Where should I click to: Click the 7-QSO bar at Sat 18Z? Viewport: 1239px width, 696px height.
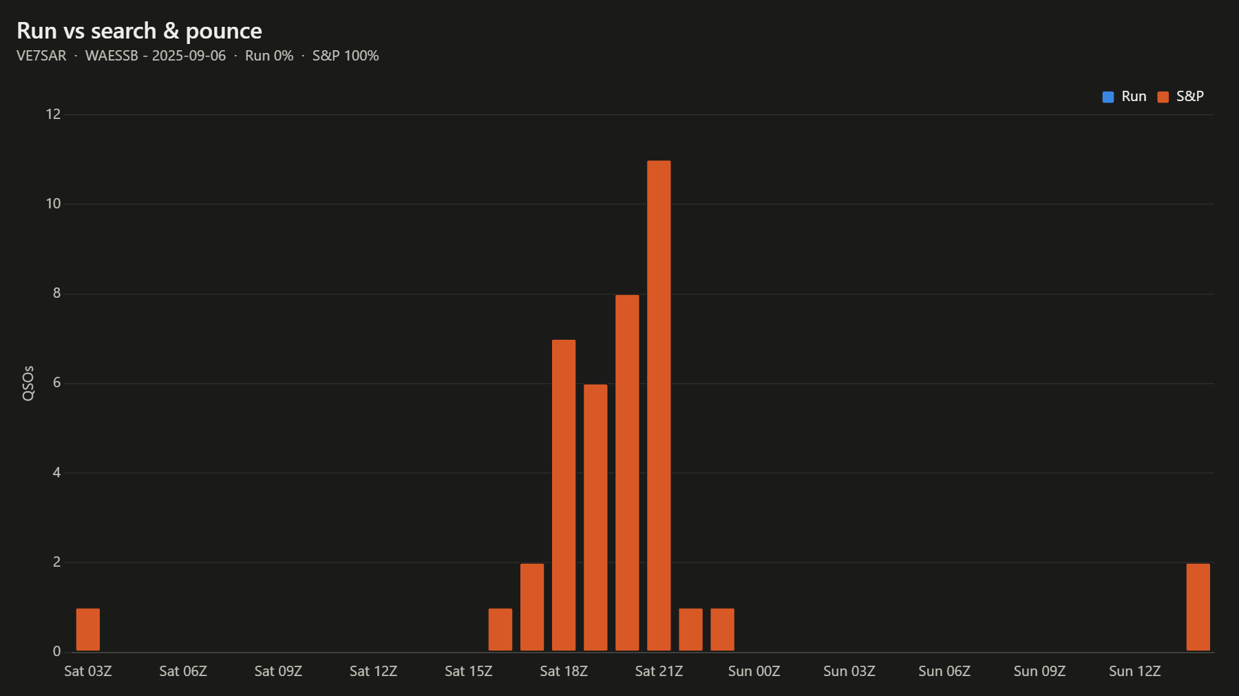pos(564,495)
